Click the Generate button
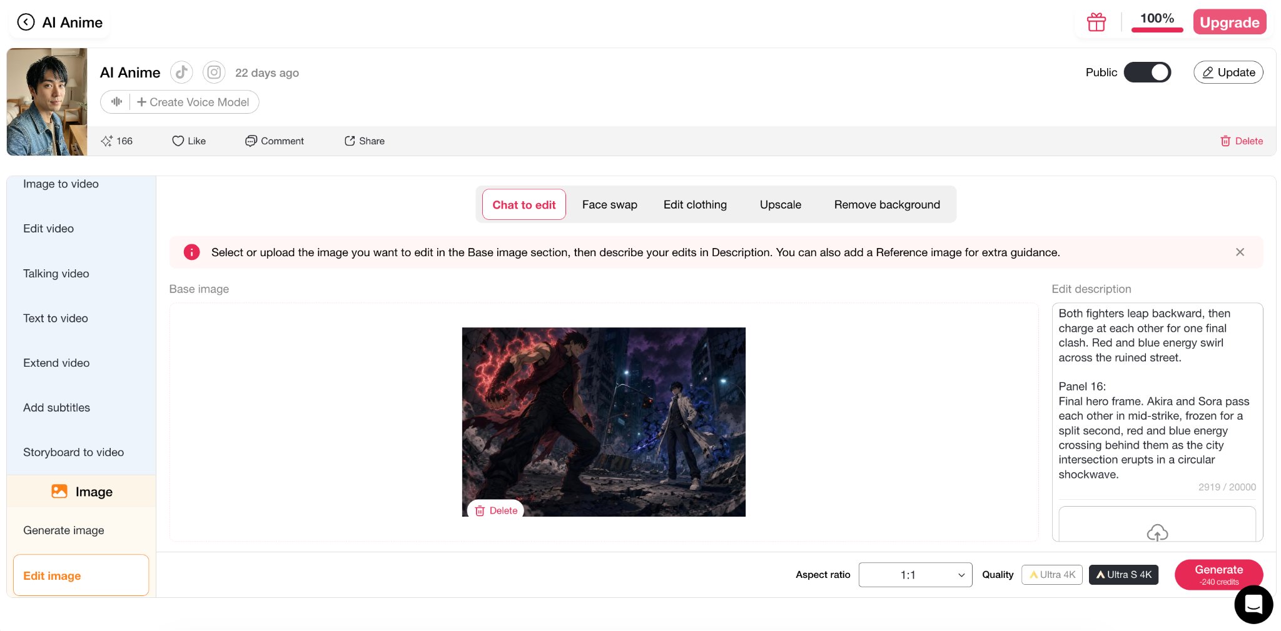This screenshot has height=631, width=1281. click(x=1218, y=575)
